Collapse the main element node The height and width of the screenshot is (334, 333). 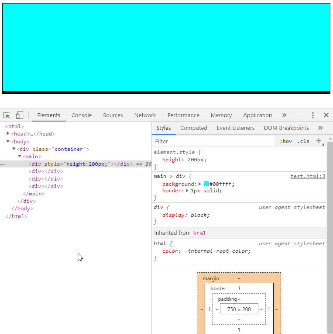pyautogui.click(x=19, y=156)
